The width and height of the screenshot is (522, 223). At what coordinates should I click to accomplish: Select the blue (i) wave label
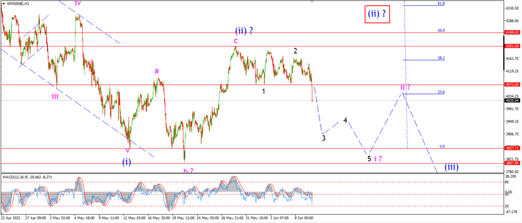pyautogui.click(x=126, y=162)
